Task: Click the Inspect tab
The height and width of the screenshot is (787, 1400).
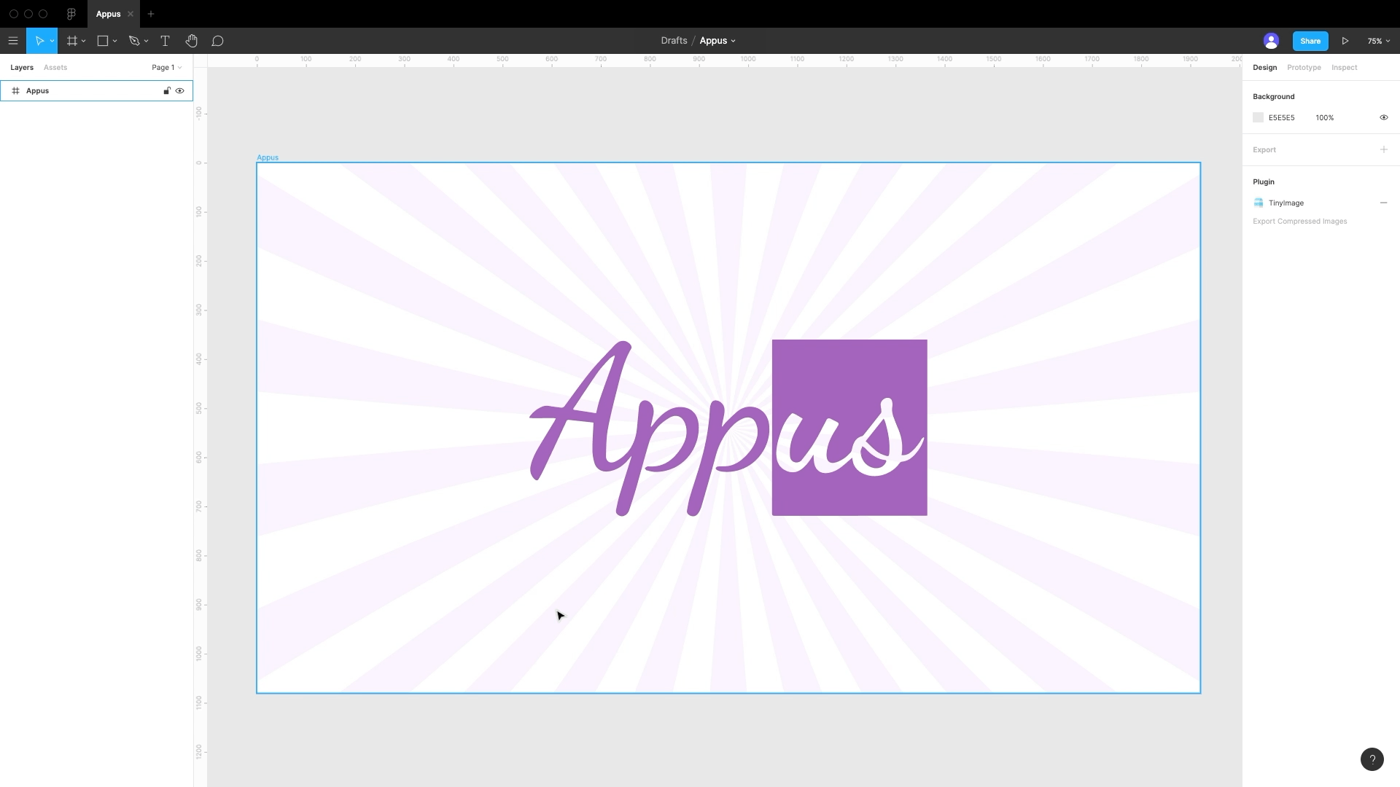Action: coord(1345,67)
